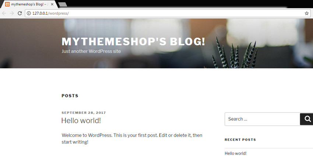Open the MYTHEMESHOP'S BLOG! site title link
This screenshot has width=313, height=156.
[133, 41]
